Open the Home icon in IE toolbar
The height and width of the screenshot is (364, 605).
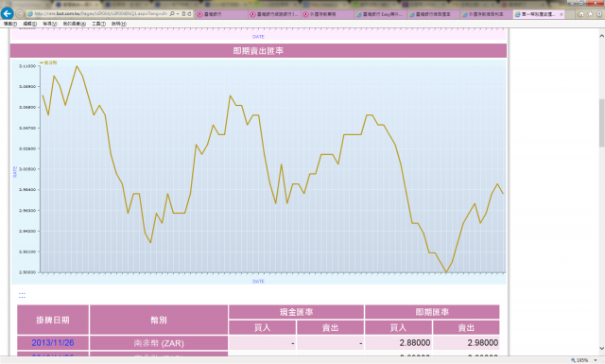pyautogui.click(x=581, y=14)
